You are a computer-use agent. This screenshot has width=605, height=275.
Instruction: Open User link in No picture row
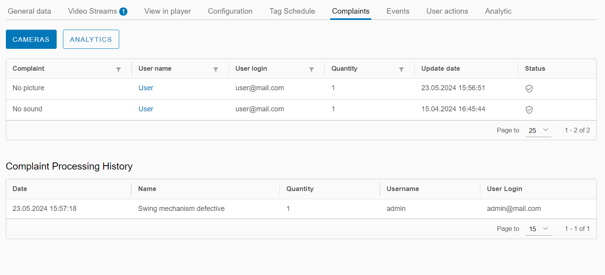click(x=146, y=88)
